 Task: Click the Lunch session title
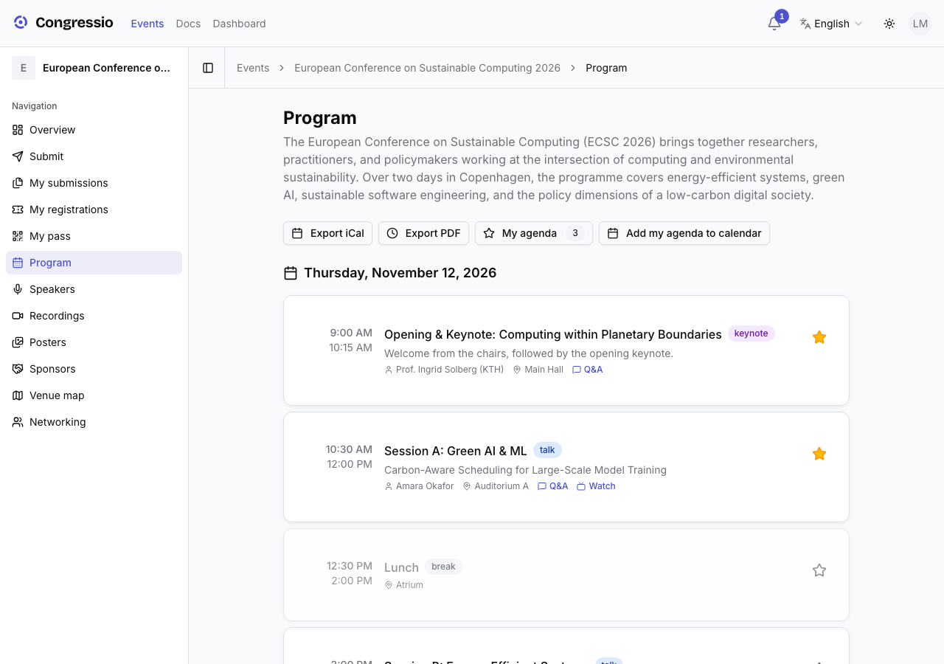tap(401, 567)
